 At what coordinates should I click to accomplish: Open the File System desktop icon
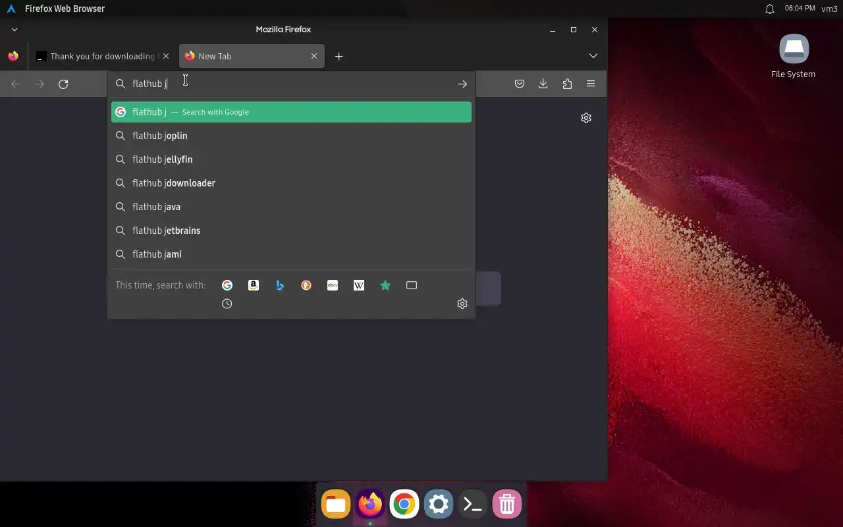tap(794, 57)
